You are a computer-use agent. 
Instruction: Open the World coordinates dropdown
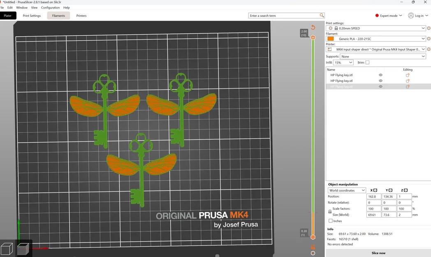coord(347,190)
